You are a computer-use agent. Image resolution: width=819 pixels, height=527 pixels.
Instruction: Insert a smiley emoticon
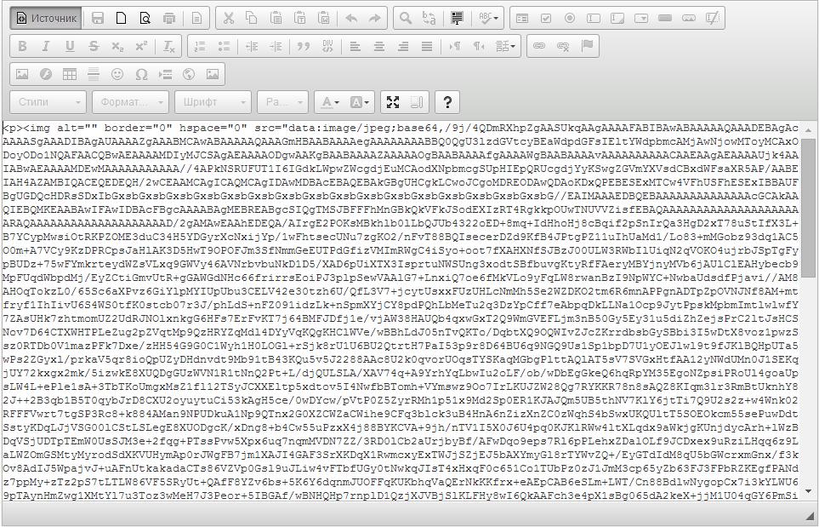tap(117, 74)
